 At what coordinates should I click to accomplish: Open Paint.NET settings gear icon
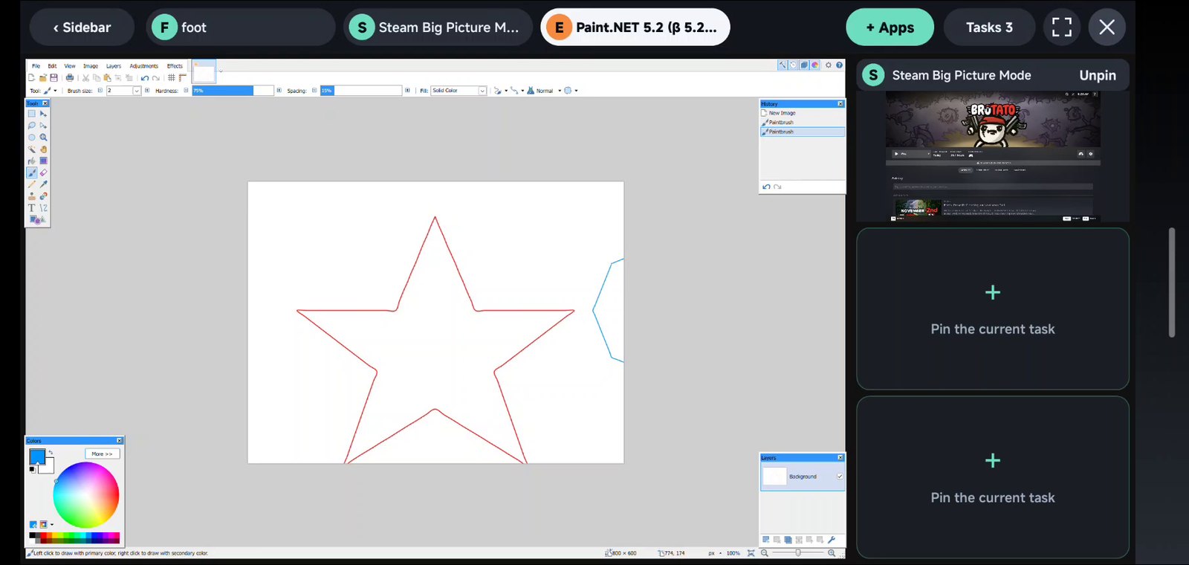[829, 65]
